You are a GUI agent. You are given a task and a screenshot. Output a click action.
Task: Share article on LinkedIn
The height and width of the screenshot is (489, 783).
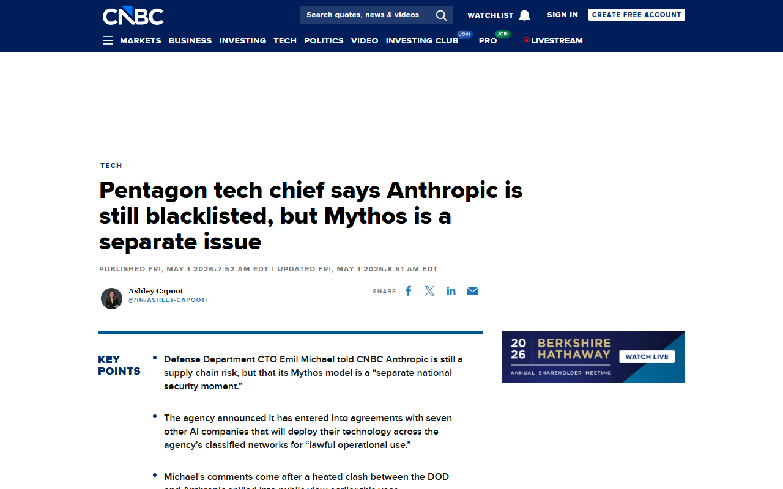(x=451, y=291)
